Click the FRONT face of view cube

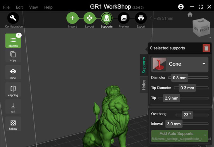click(x=204, y=30)
